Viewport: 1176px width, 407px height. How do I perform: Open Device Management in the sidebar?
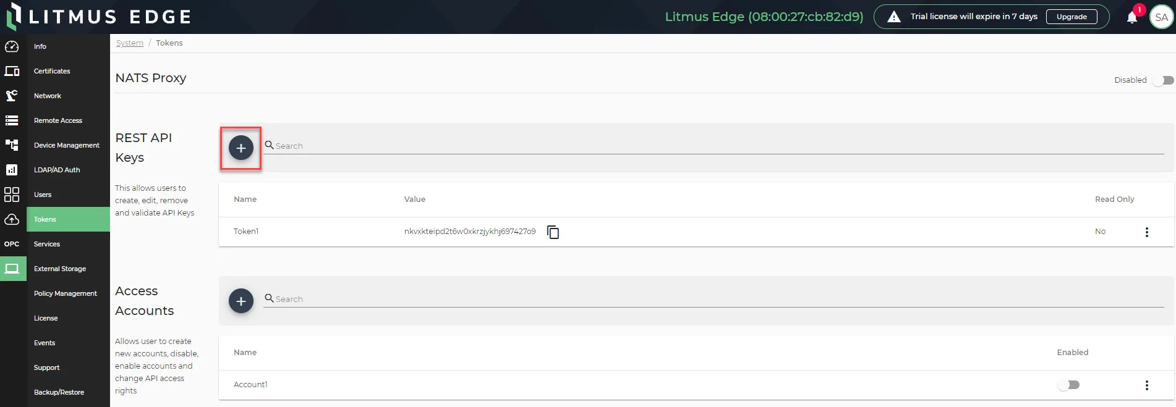[68, 145]
